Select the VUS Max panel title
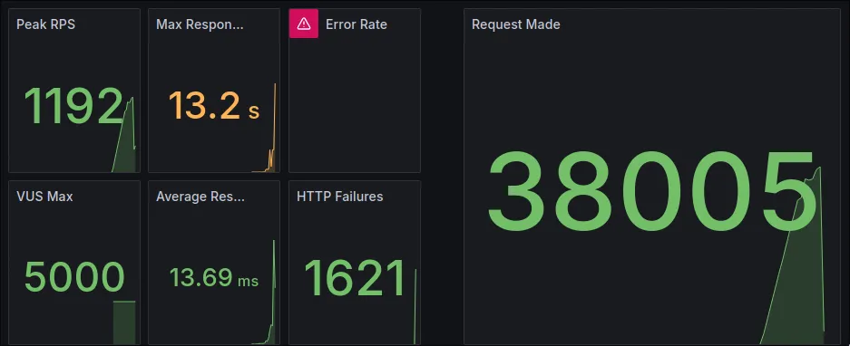The image size is (850, 346). pos(44,197)
